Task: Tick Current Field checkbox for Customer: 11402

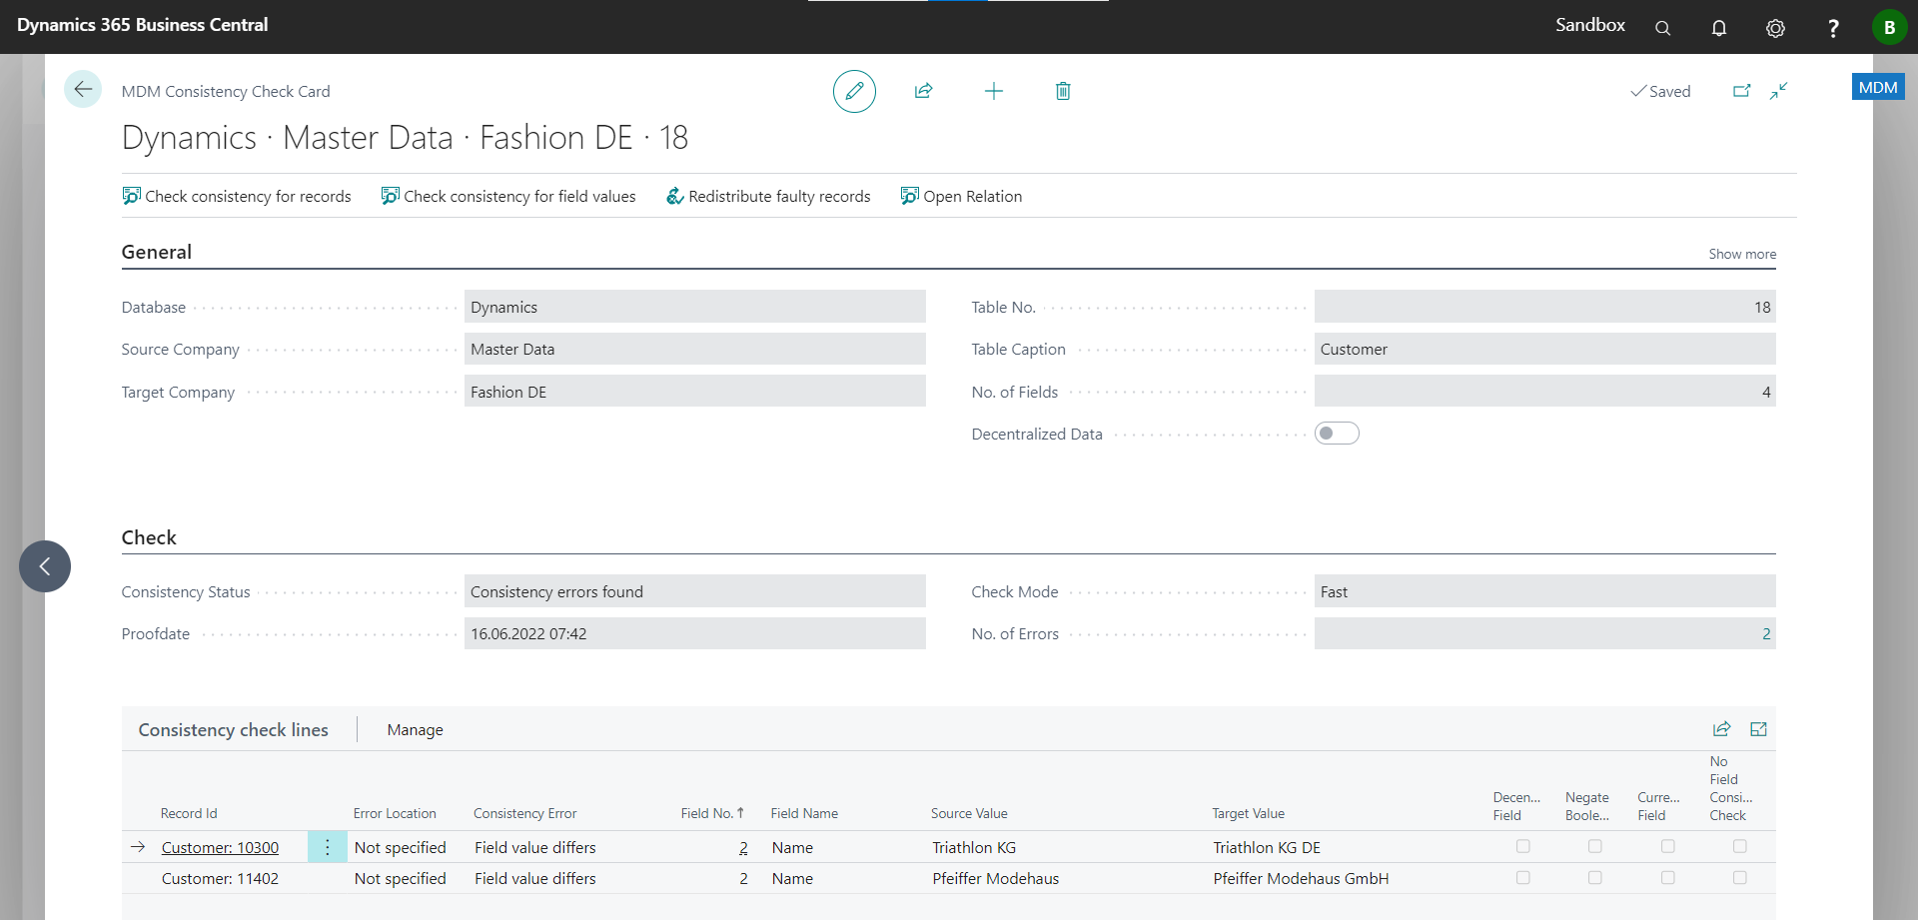Action: pos(1668,878)
